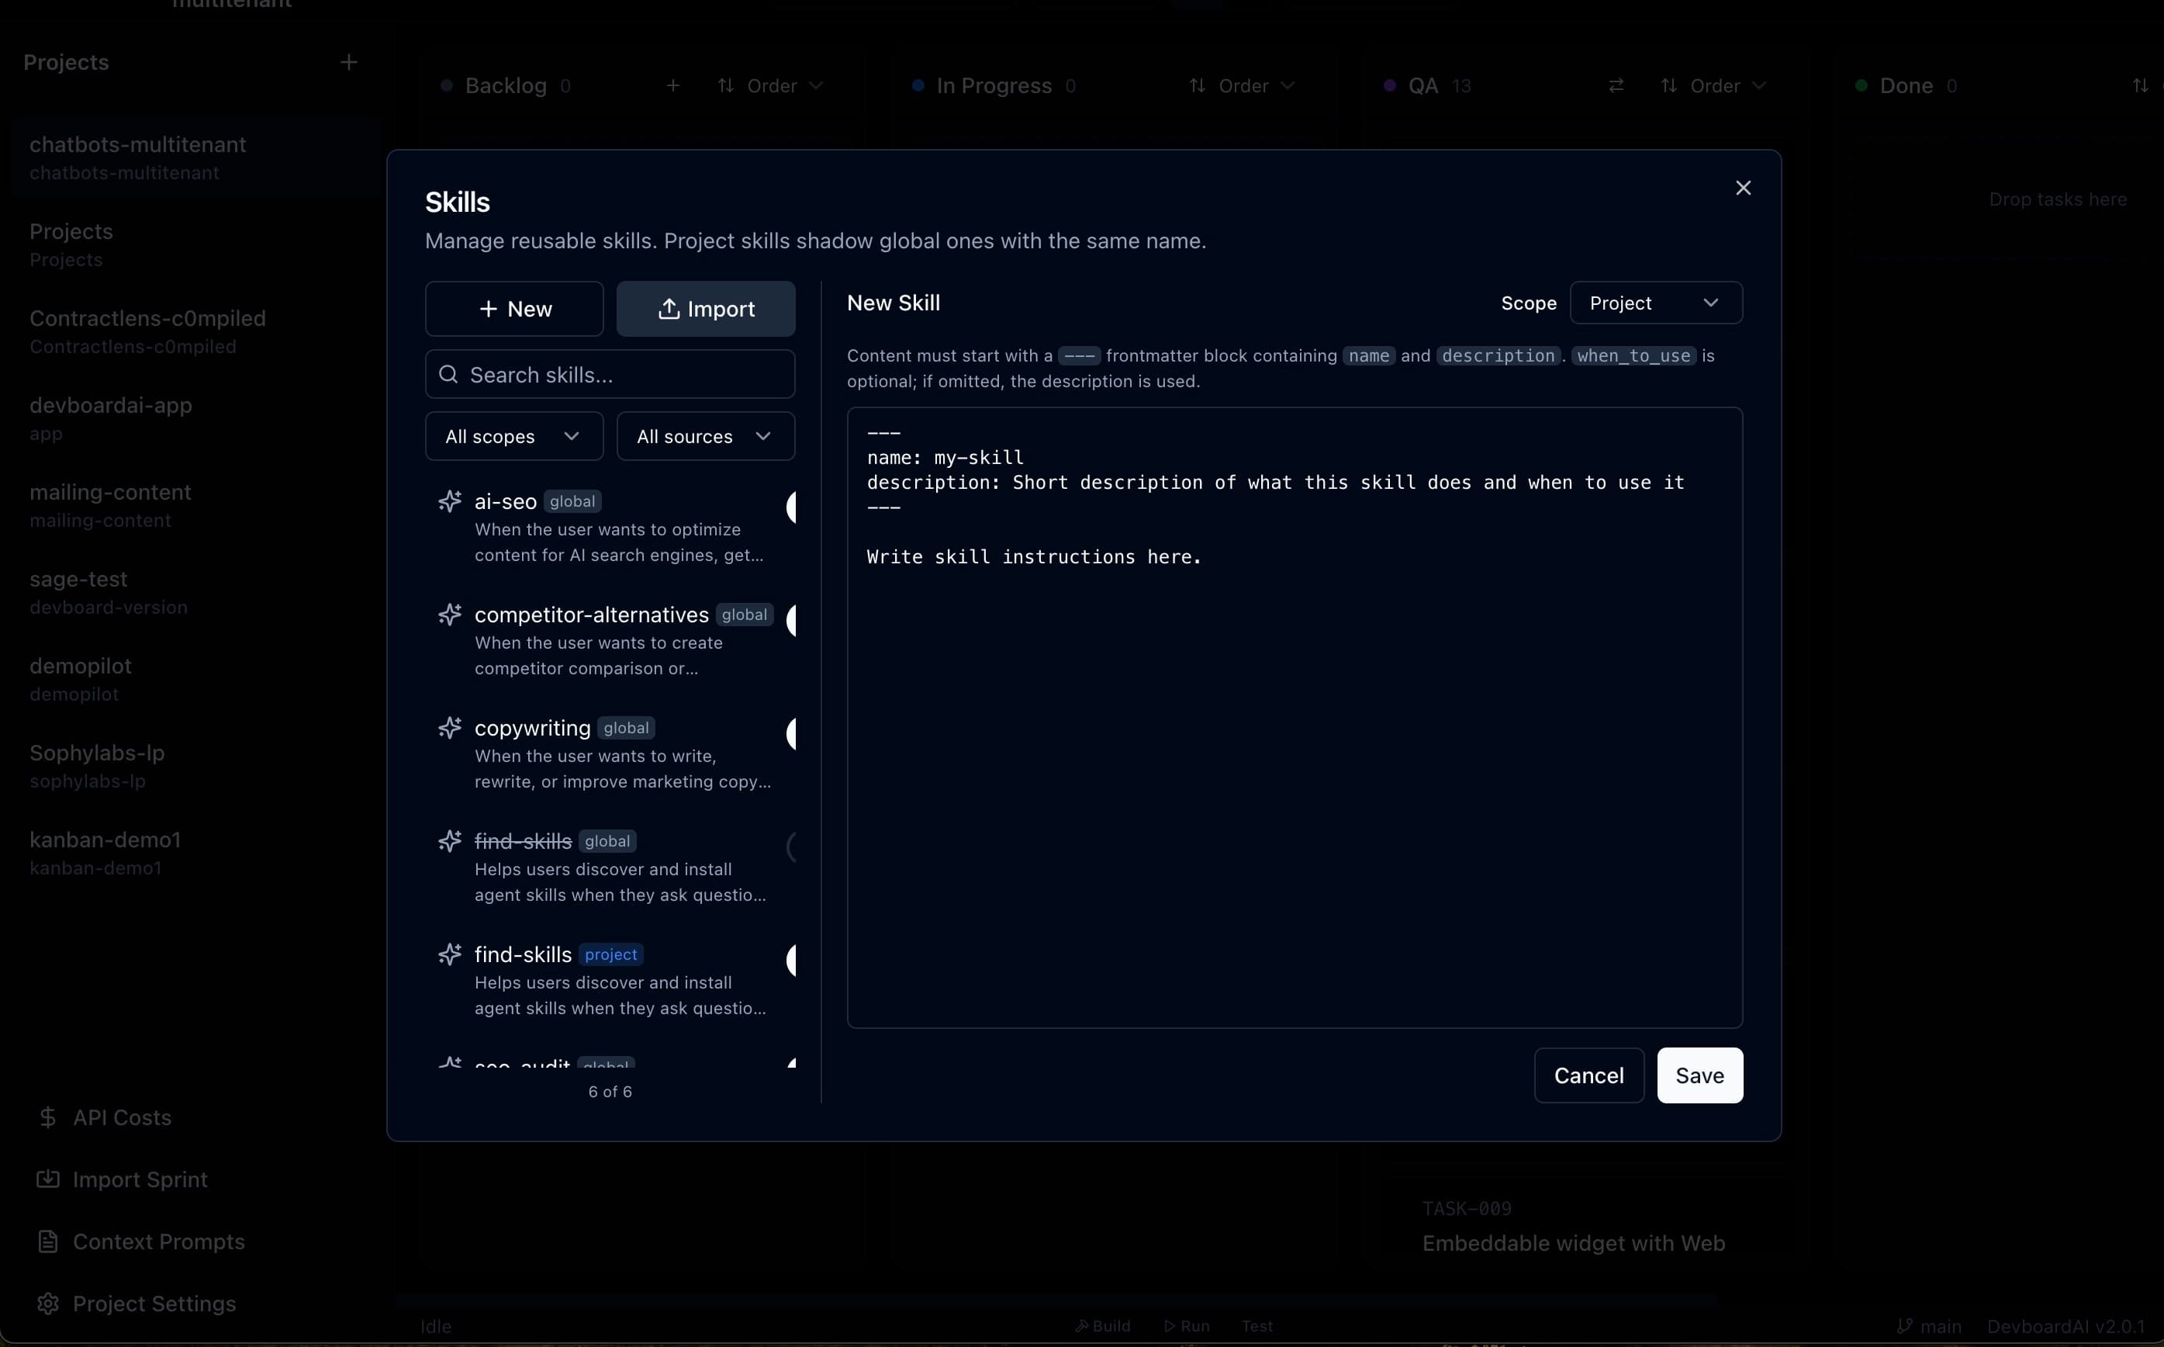Image resolution: width=2164 pixels, height=1347 pixels.
Task: Click the green Done status dot
Action: point(1862,85)
